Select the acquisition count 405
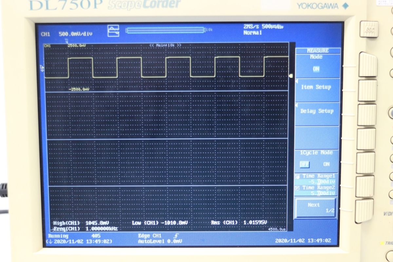 [x=96, y=236]
